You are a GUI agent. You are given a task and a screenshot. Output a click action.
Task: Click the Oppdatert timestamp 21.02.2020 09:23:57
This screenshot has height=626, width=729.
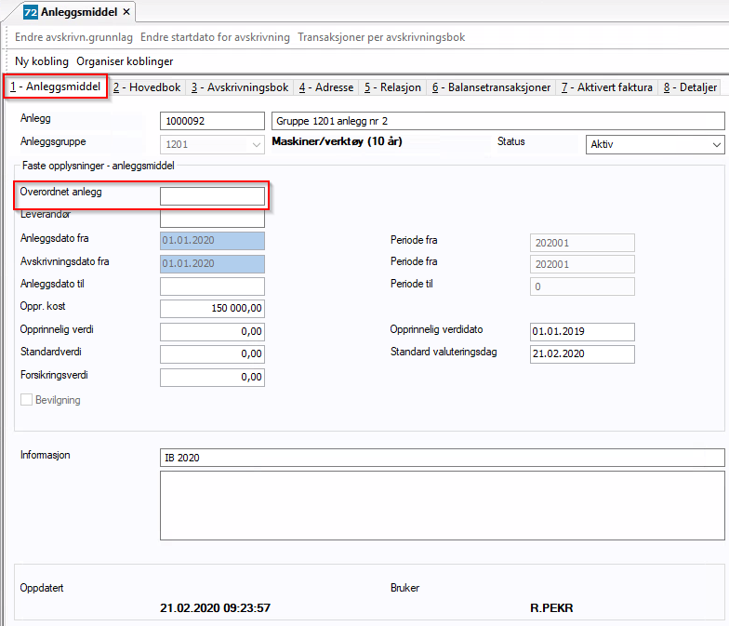(216, 608)
